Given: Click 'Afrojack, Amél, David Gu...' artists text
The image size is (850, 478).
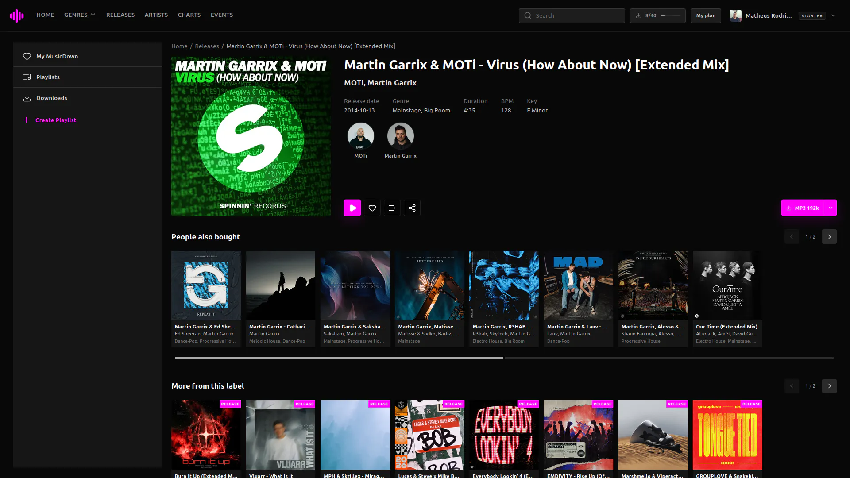Looking at the screenshot, I should point(726,334).
